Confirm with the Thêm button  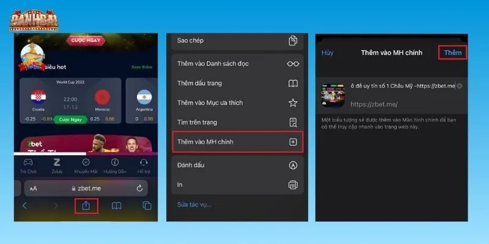pyautogui.click(x=453, y=52)
